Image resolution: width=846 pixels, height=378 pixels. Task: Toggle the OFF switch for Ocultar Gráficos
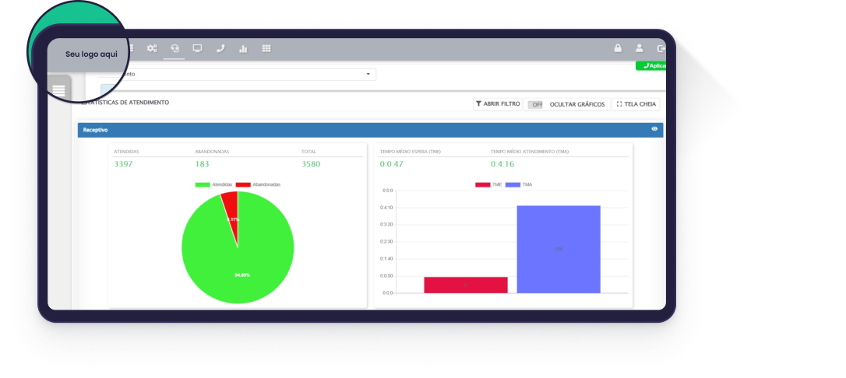[x=536, y=104]
